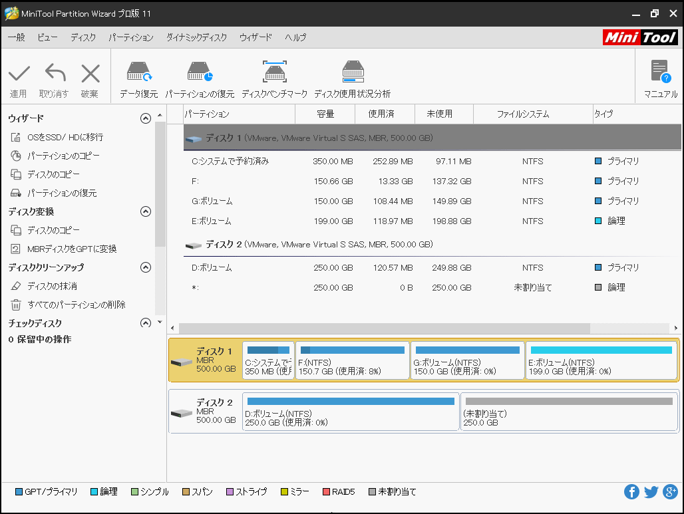Expand the チェックディスク section

pyautogui.click(x=146, y=323)
